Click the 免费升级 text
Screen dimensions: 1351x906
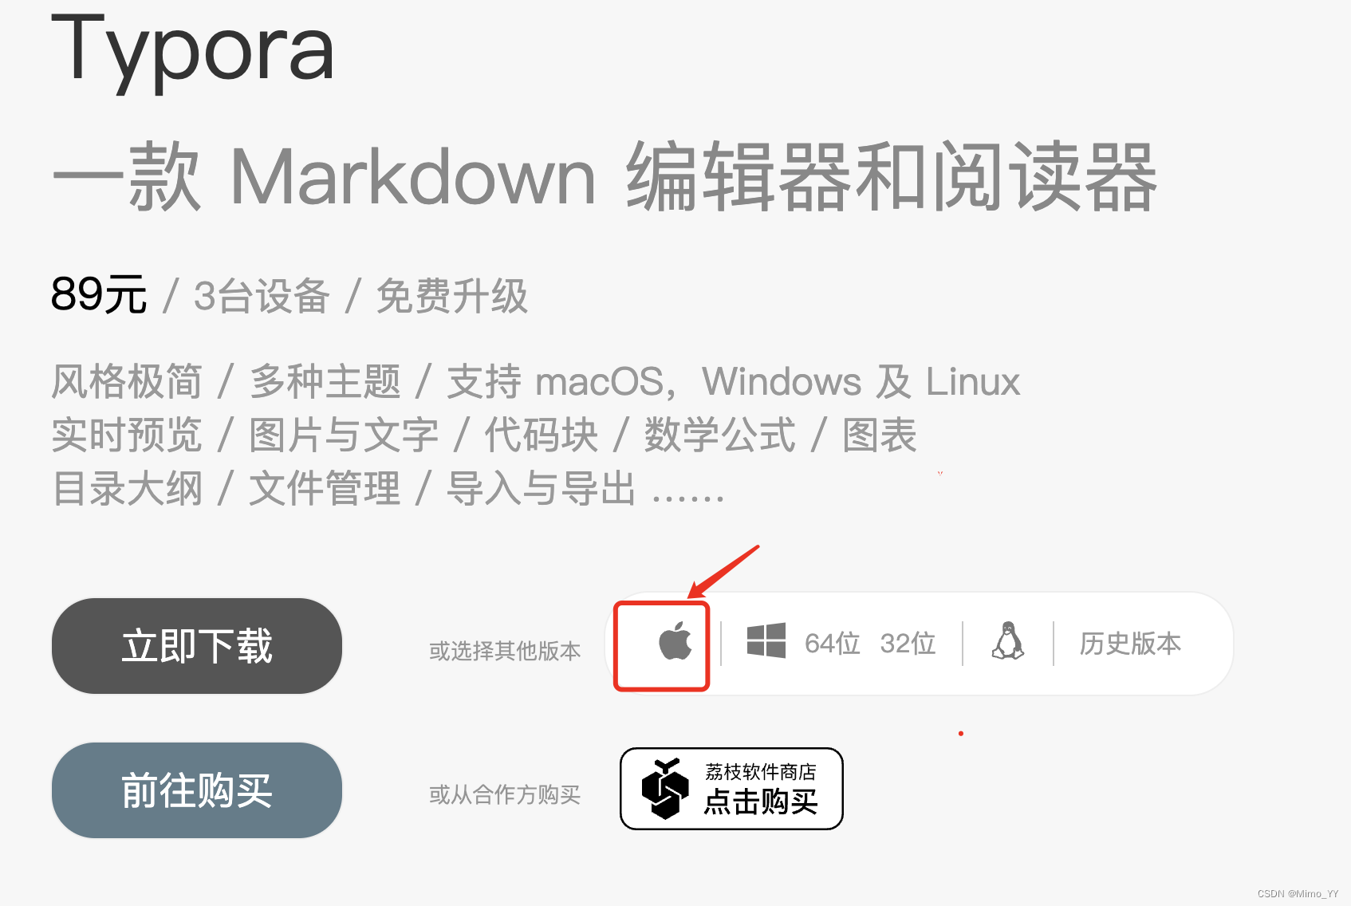452,296
